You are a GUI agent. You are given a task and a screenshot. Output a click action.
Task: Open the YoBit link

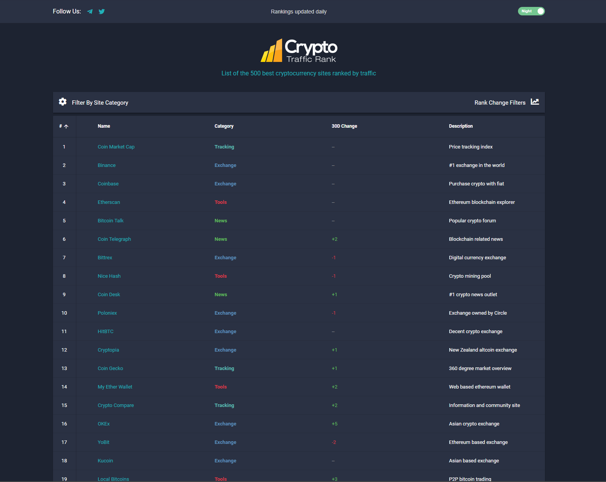tap(103, 442)
